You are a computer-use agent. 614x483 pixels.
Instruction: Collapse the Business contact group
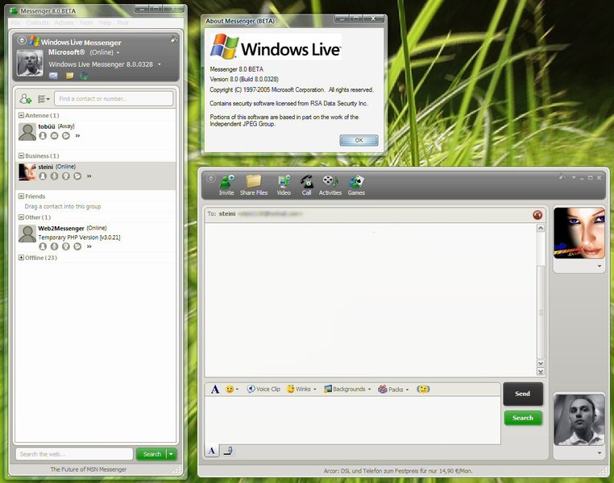[21, 156]
